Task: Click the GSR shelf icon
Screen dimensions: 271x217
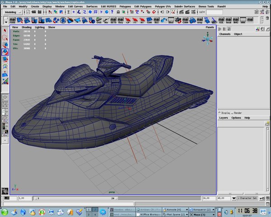Action: coord(150,20)
